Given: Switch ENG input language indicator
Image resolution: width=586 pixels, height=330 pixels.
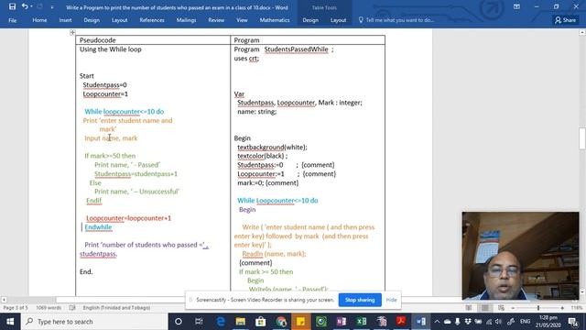Looking at the screenshot, I should click(x=525, y=322).
